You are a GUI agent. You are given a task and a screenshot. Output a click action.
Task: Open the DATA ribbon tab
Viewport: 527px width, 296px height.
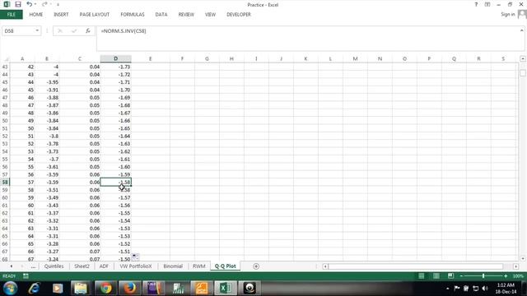click(x=161, y=15)
